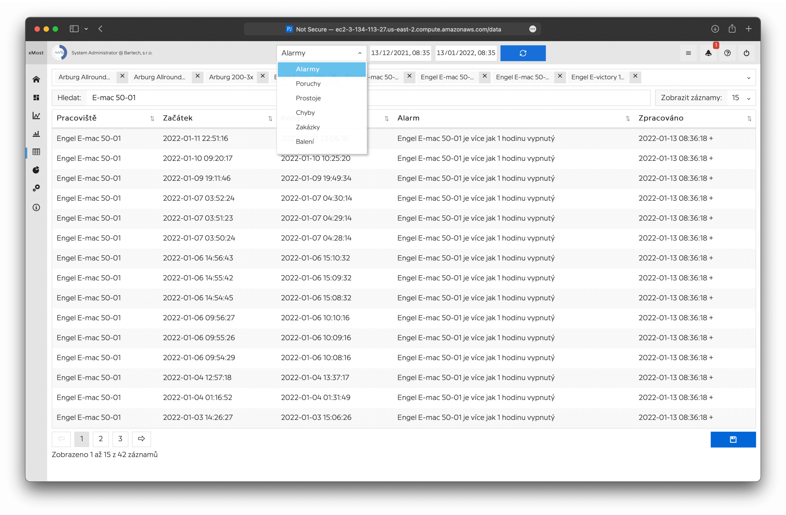Click the blue save export button
The height and width of the screenshot is (515, 786).
pyautogui.click(x=733, y=439)
